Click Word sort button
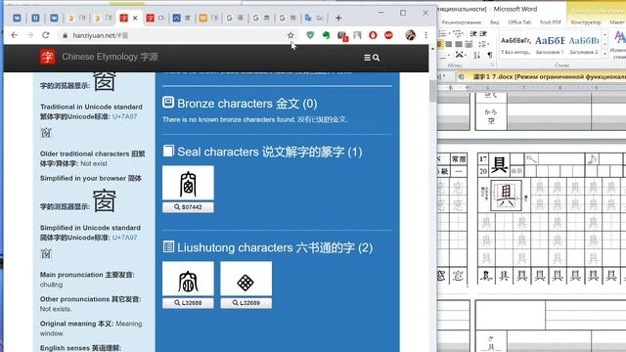The height and width of the screenshot is (352, 626). pos(476,55)
